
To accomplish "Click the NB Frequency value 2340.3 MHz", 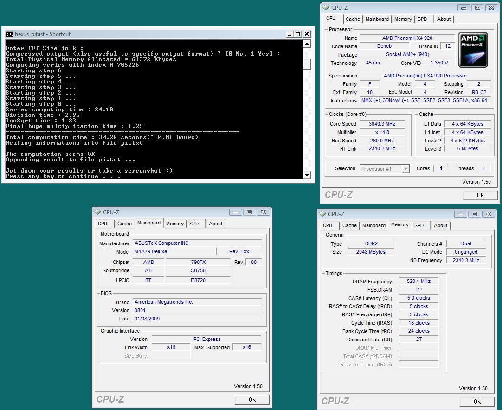I will coord(466,260).
